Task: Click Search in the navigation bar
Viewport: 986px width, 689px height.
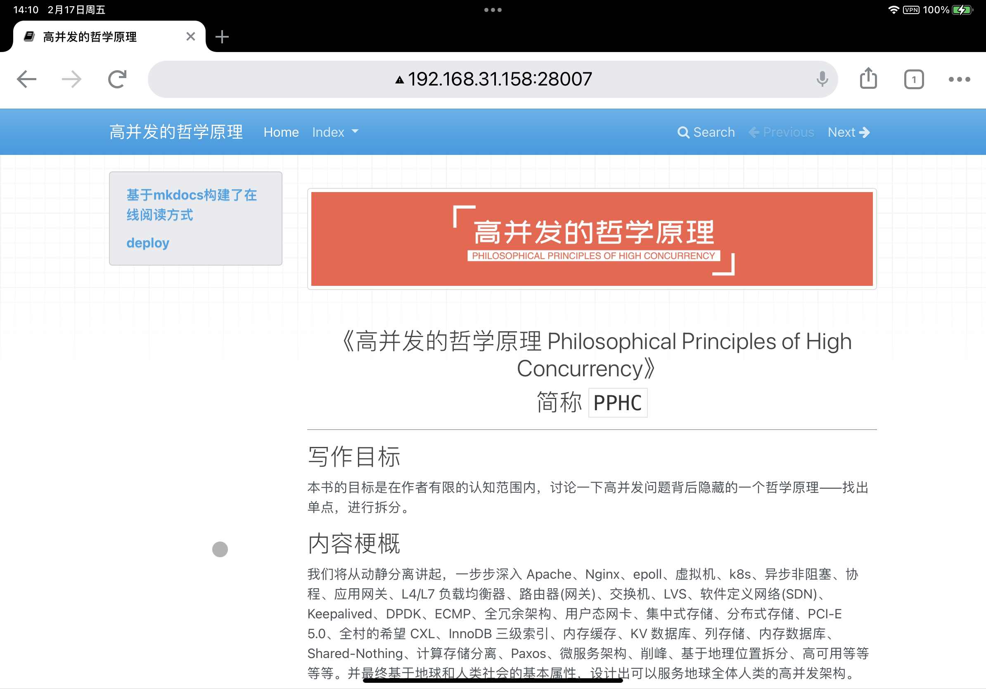Action: pyautogui.click(x=706, y=132)
